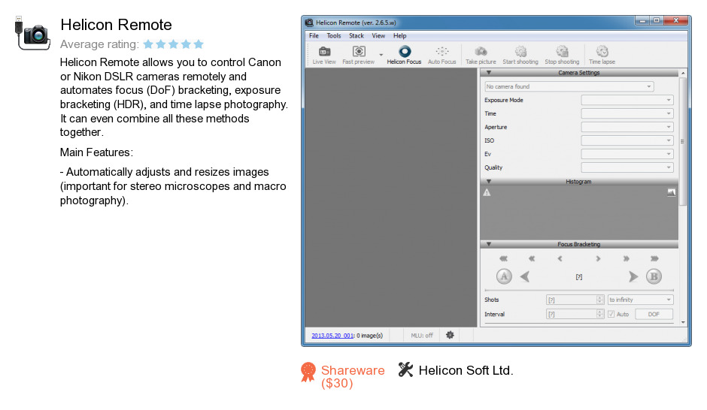Click the Start shooting icon
The image size is (707, 410).
[520, 56]
